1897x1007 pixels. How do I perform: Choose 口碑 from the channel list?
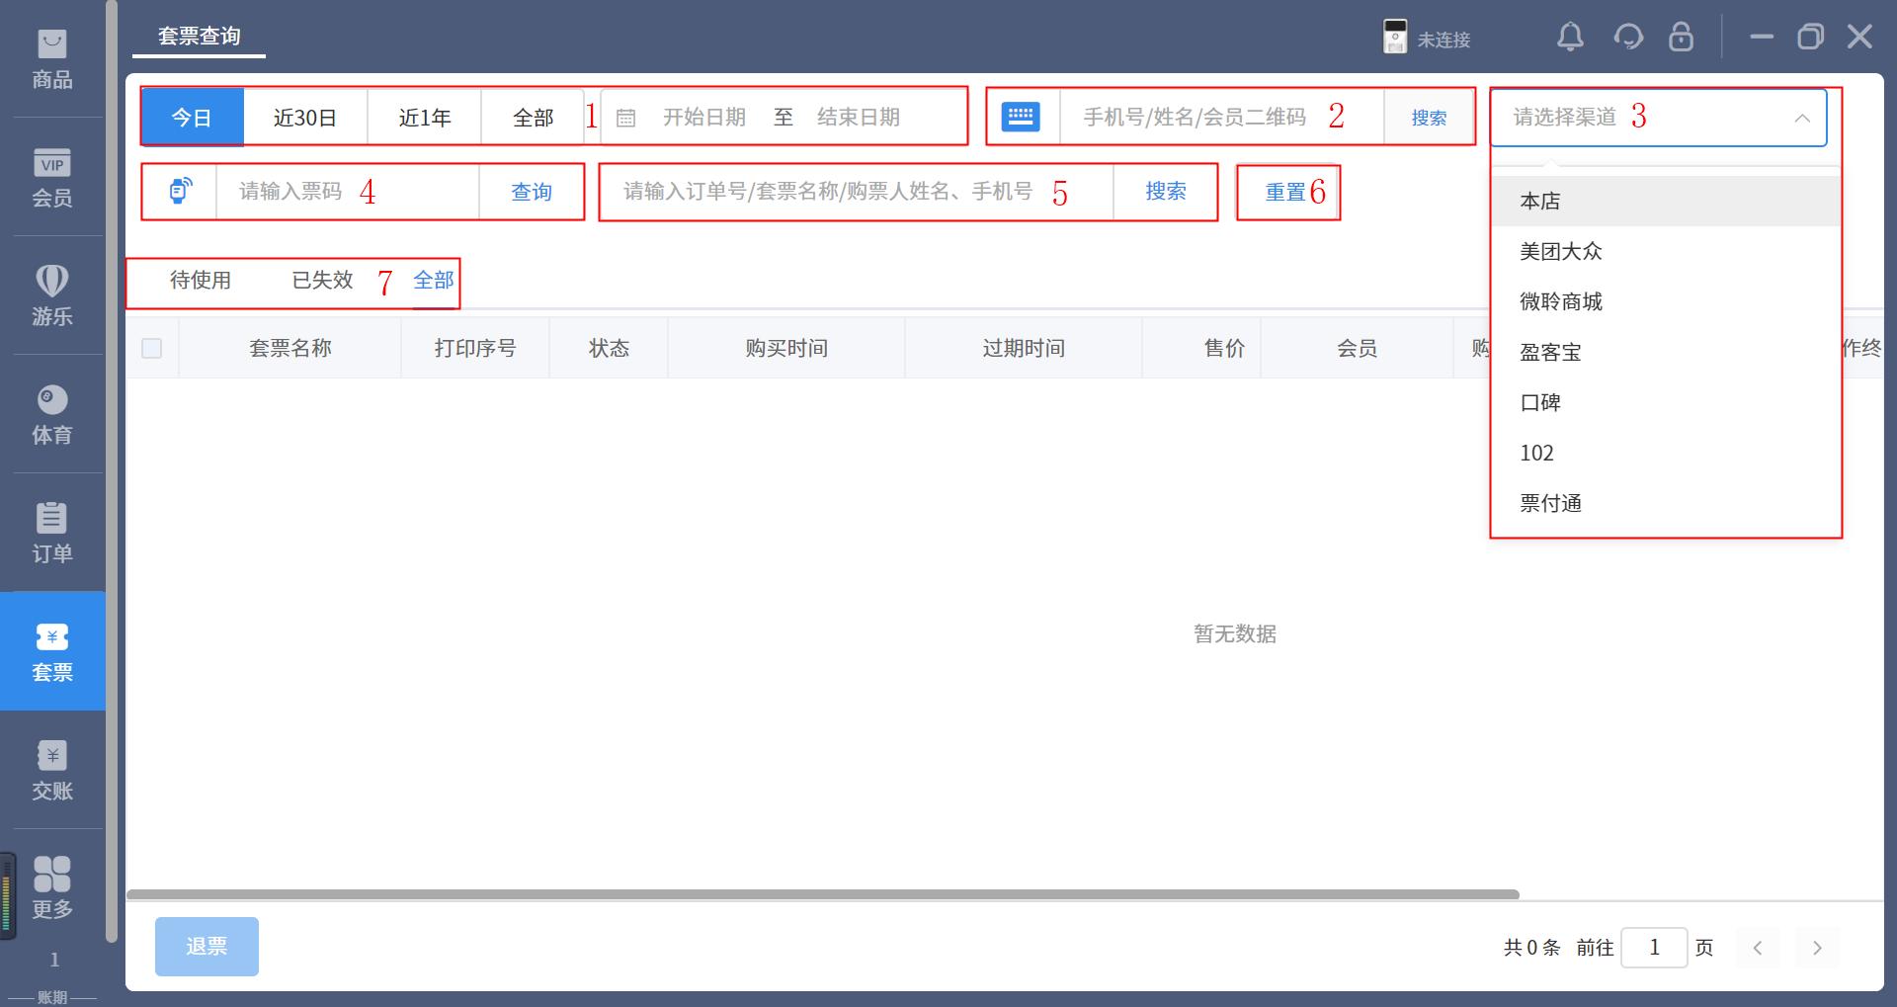(x=1665, y=402)
